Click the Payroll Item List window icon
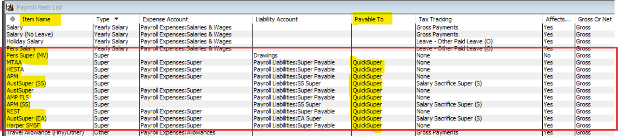Image resolution: width=618 pixels, height=136 pixels. point(10,7)
